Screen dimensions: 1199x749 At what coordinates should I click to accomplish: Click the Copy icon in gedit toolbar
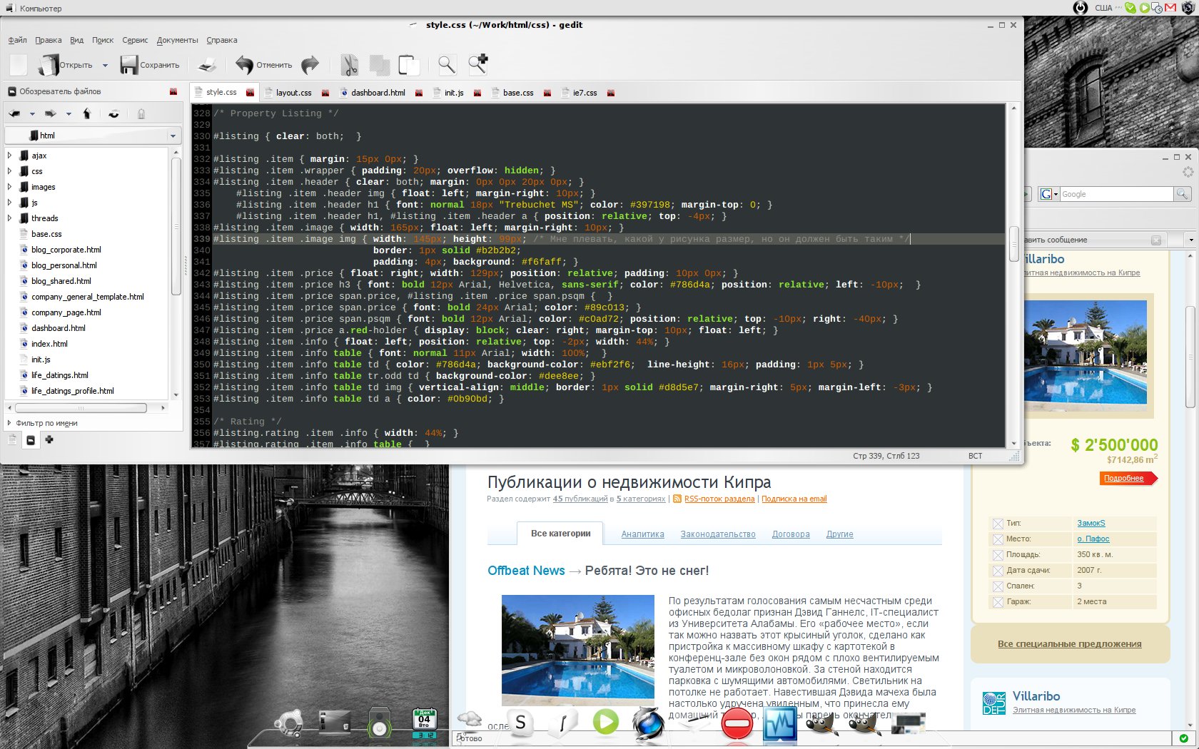coord(379,65)
